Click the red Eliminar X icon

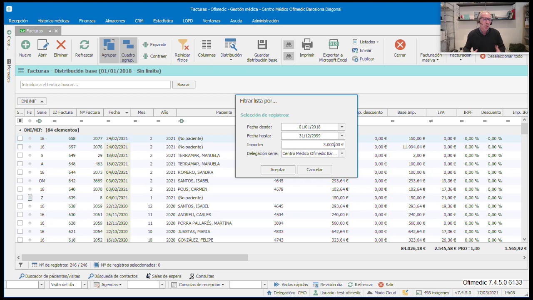(x=61, y=45)
